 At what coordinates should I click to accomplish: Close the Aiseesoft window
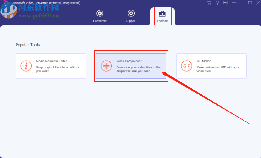[x=258, y=3]
